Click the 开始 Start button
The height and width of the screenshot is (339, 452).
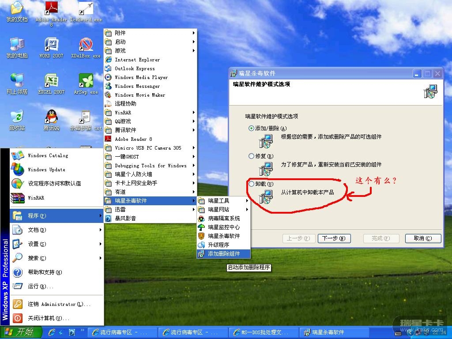point(20,332)
